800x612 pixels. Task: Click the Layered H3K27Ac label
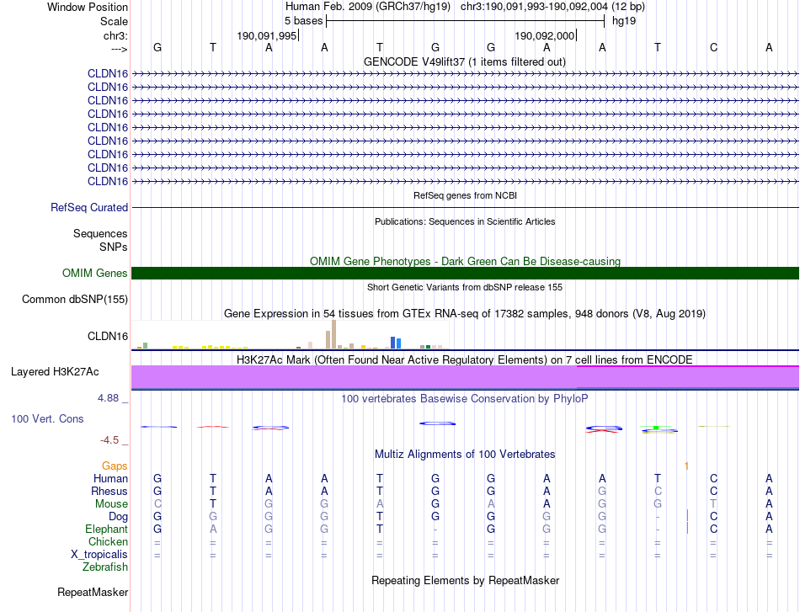(x=55, y=372)
